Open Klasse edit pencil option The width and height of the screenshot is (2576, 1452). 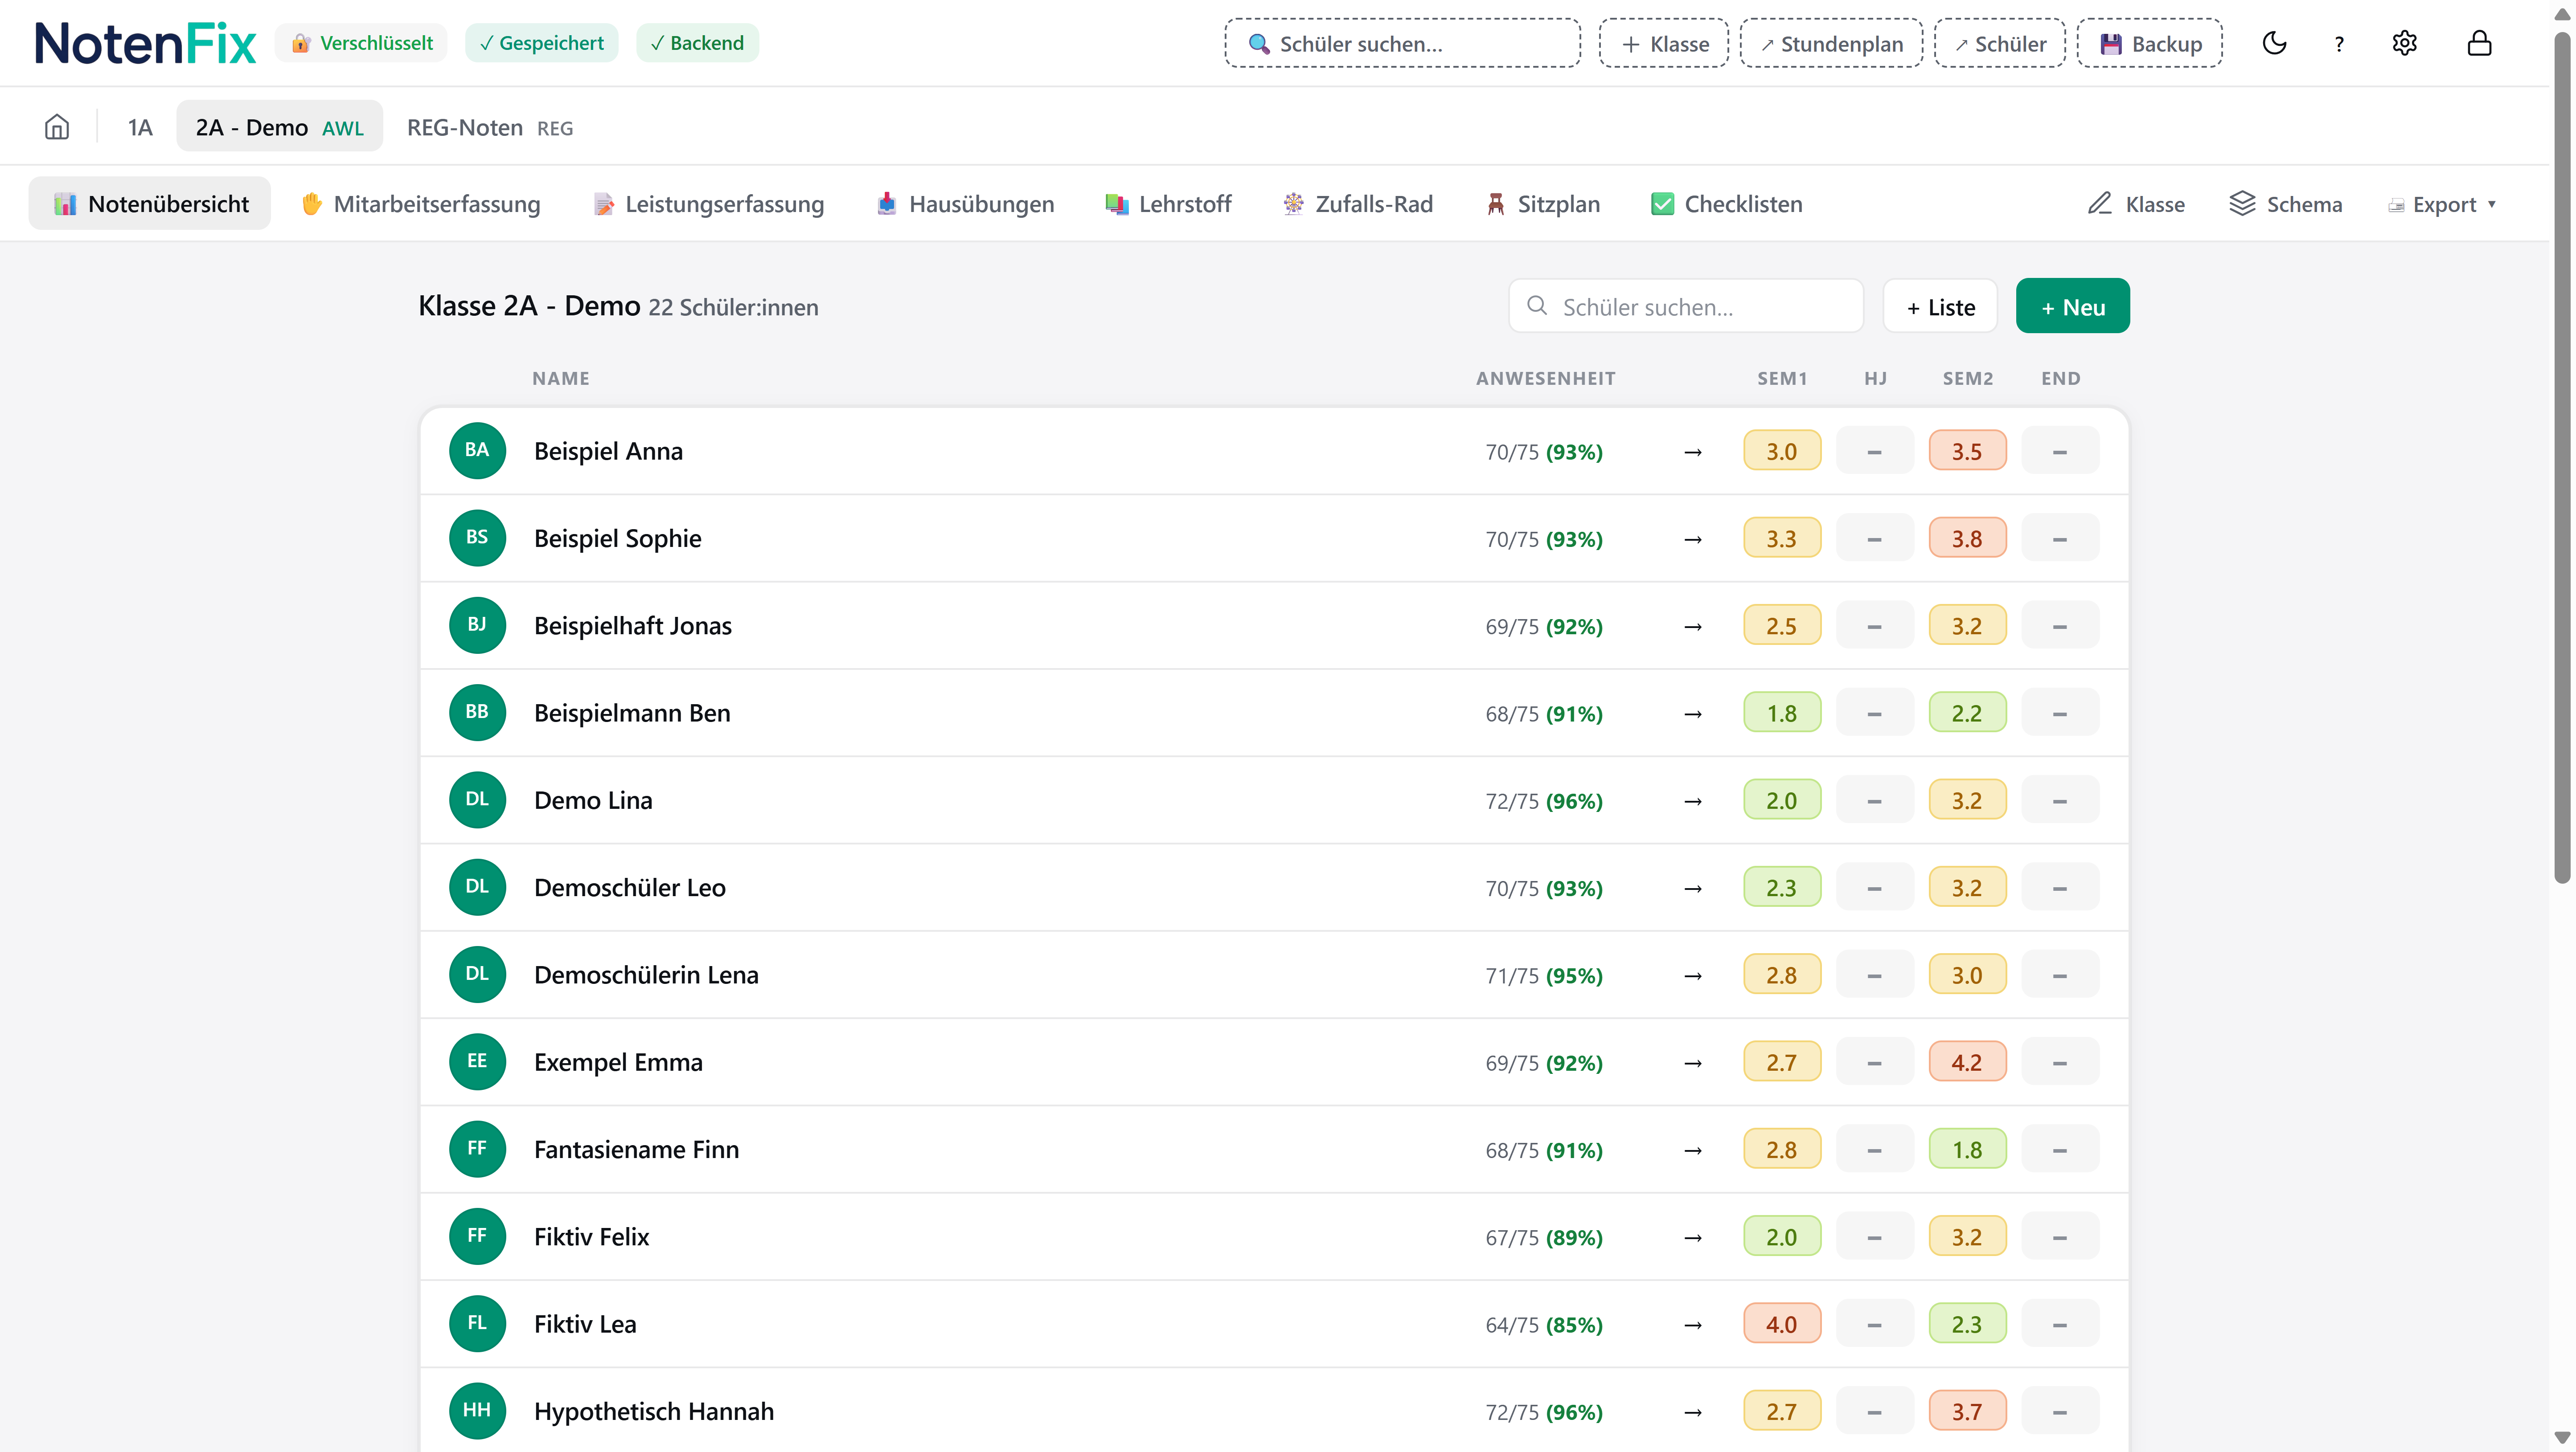2137,204
